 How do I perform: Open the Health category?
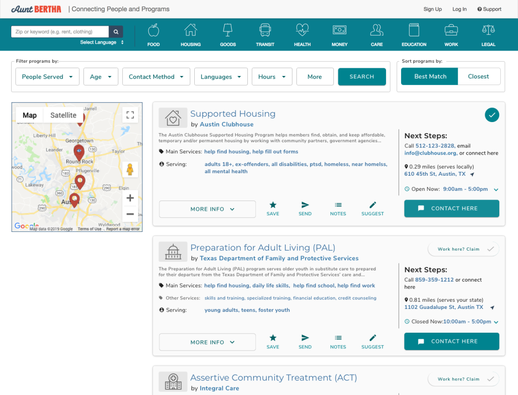[303, 35]
